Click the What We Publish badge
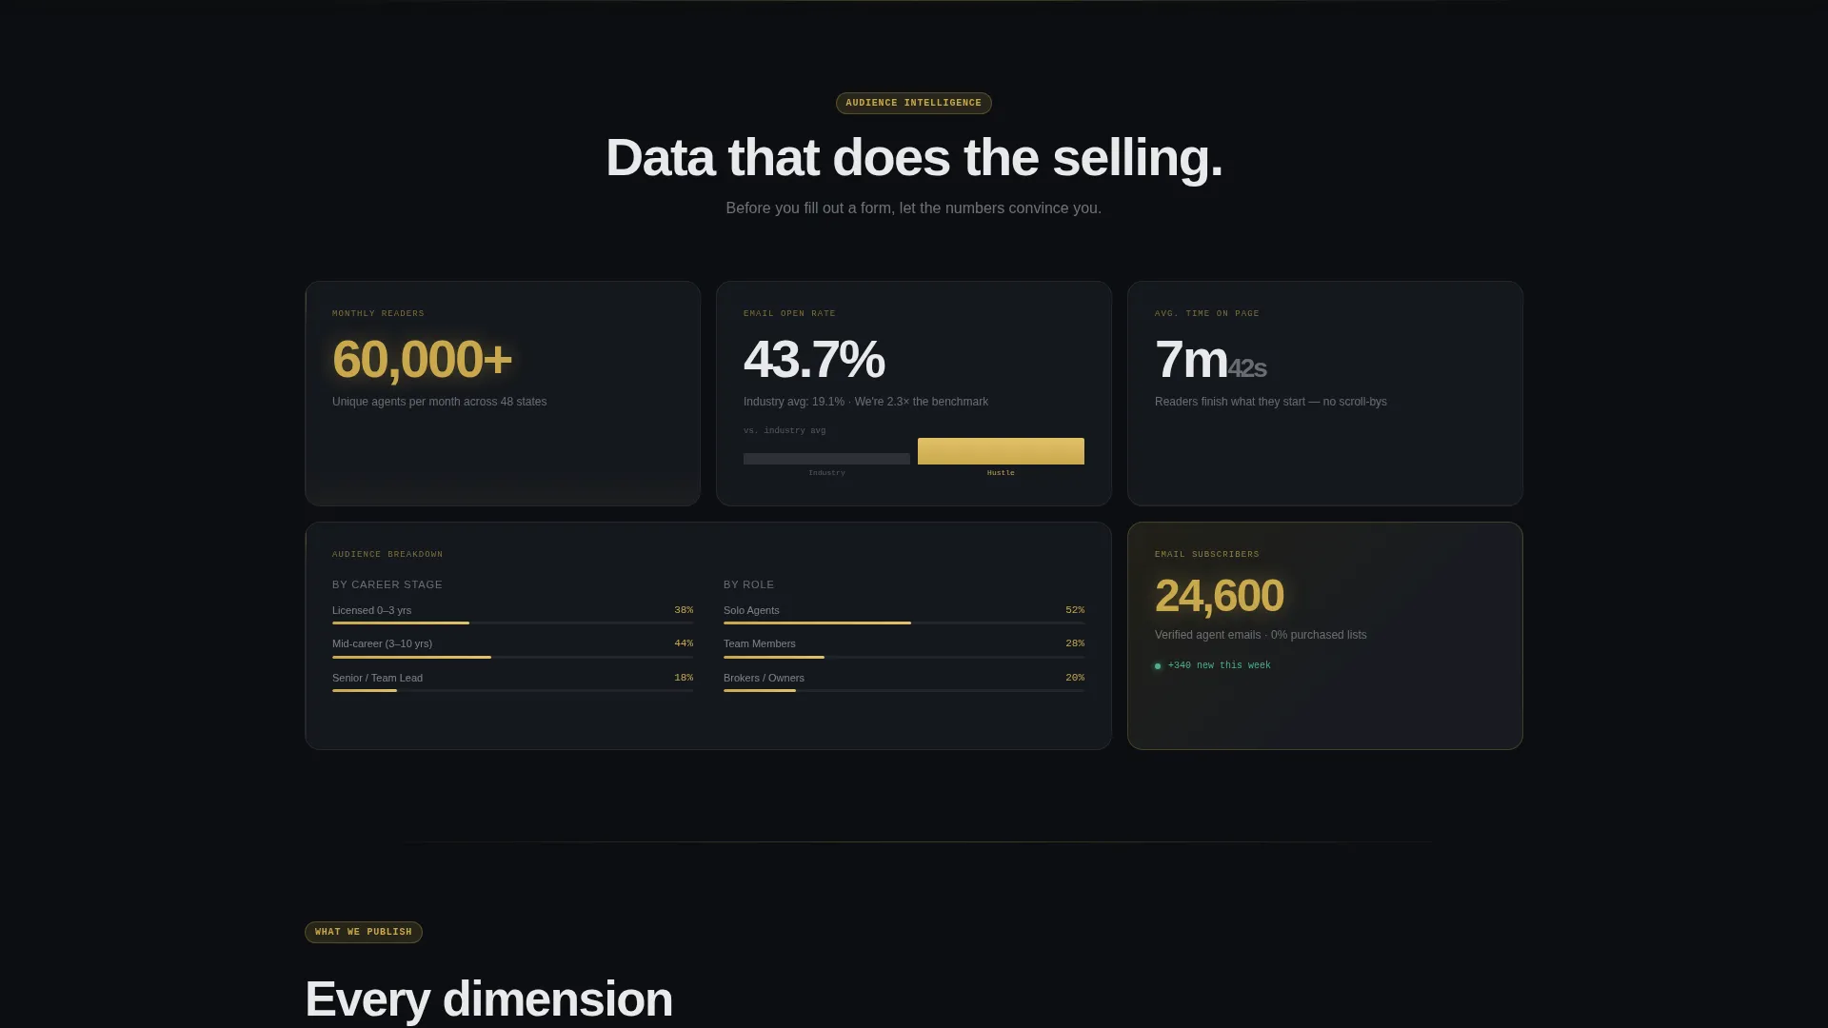Viewport: 1828px width, 1028px height. (363, 932)
